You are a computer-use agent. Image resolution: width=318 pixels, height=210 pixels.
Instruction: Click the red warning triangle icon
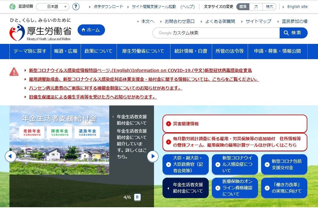coord(14,72)
